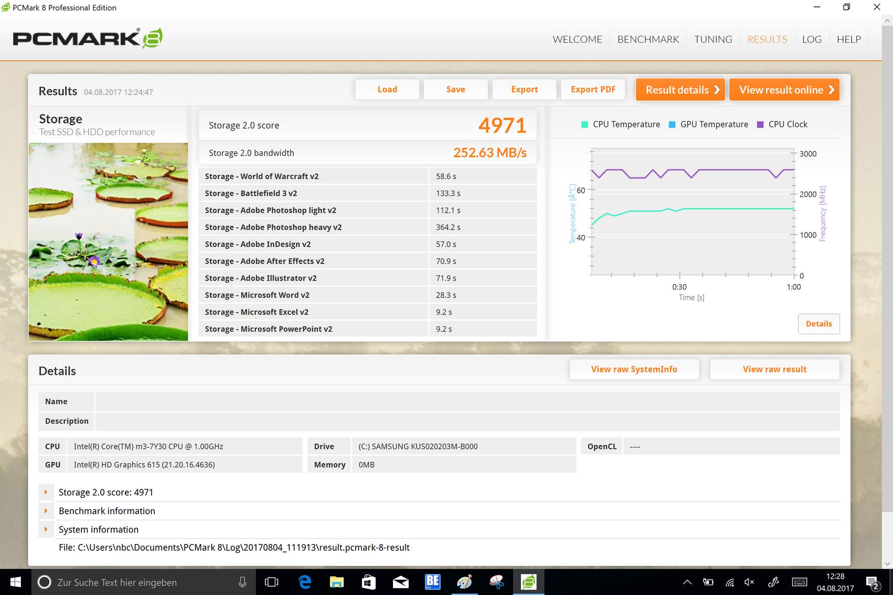Export results as PDF
893x595 pixels.
593,89
